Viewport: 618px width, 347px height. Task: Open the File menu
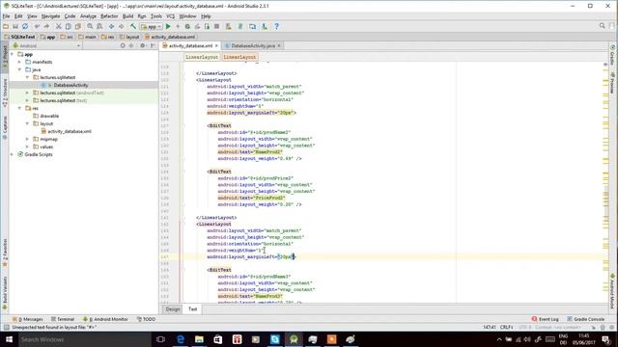6,16
